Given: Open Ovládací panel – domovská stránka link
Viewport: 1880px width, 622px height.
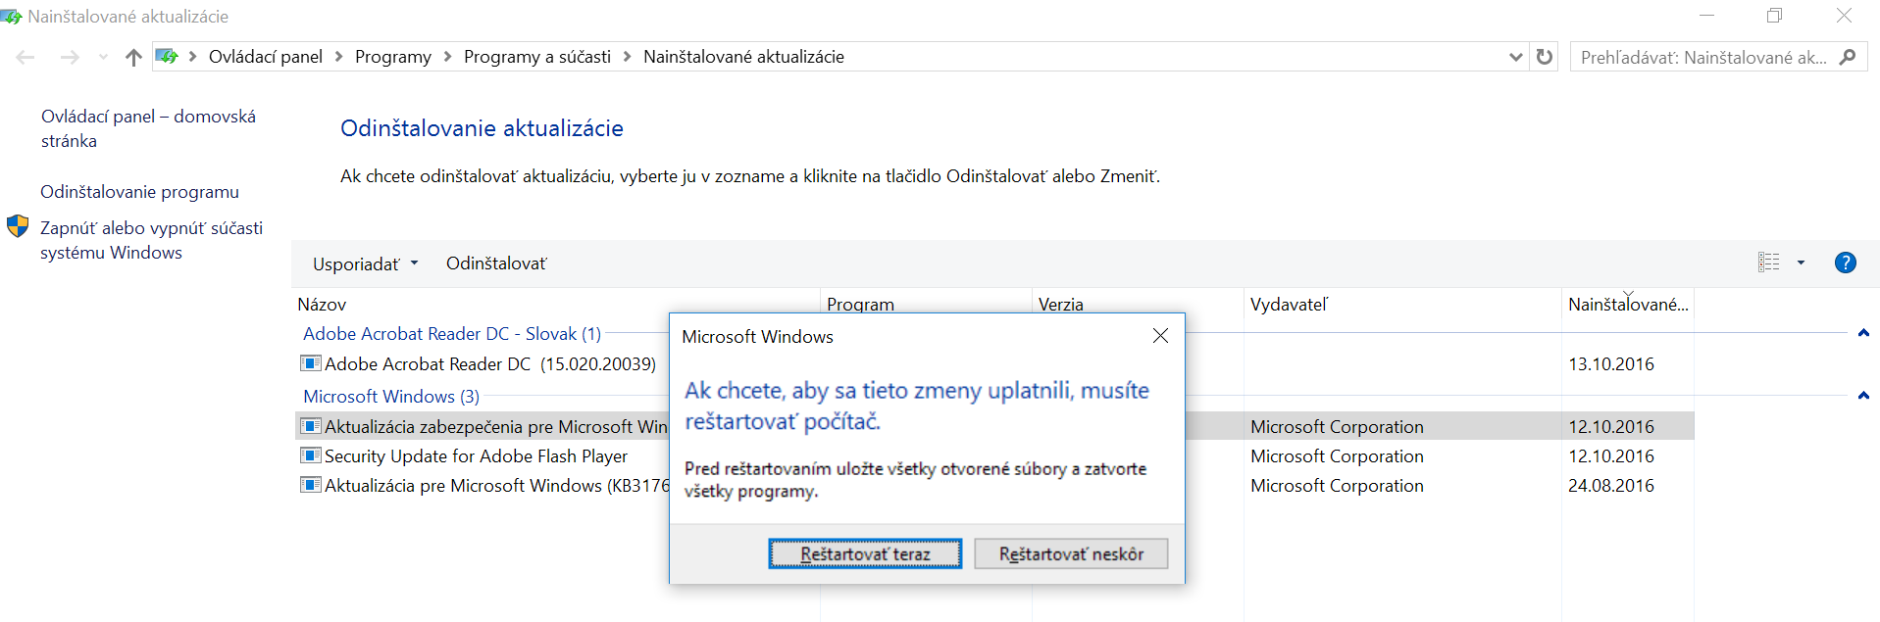Looking at the screenshot, I should tap(148, 128).
